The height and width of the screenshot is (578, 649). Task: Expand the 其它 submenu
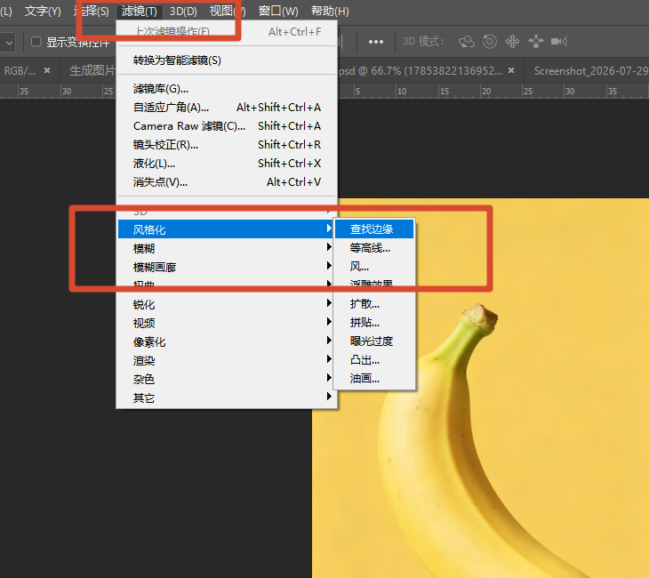point(226,397)
